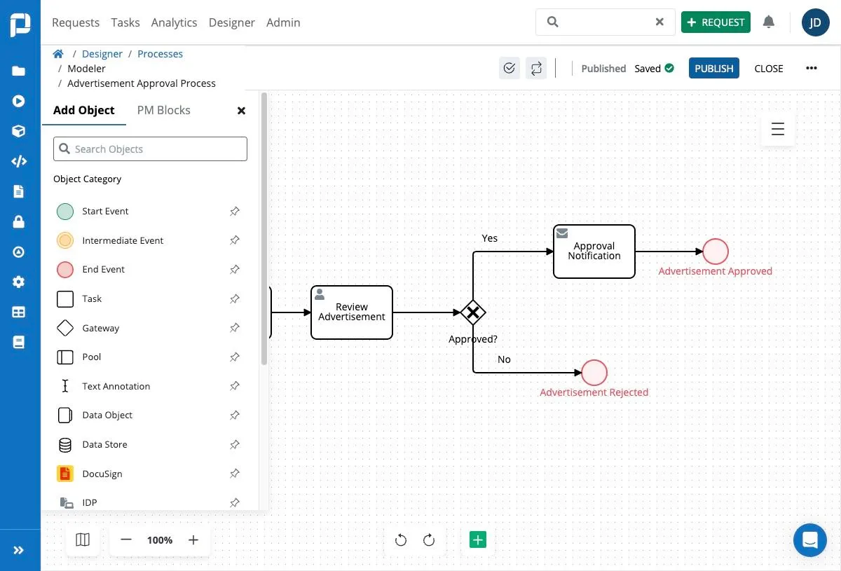Follow the Processes breadcrumb link
The image size is (841, 571).
coord(160,54)
